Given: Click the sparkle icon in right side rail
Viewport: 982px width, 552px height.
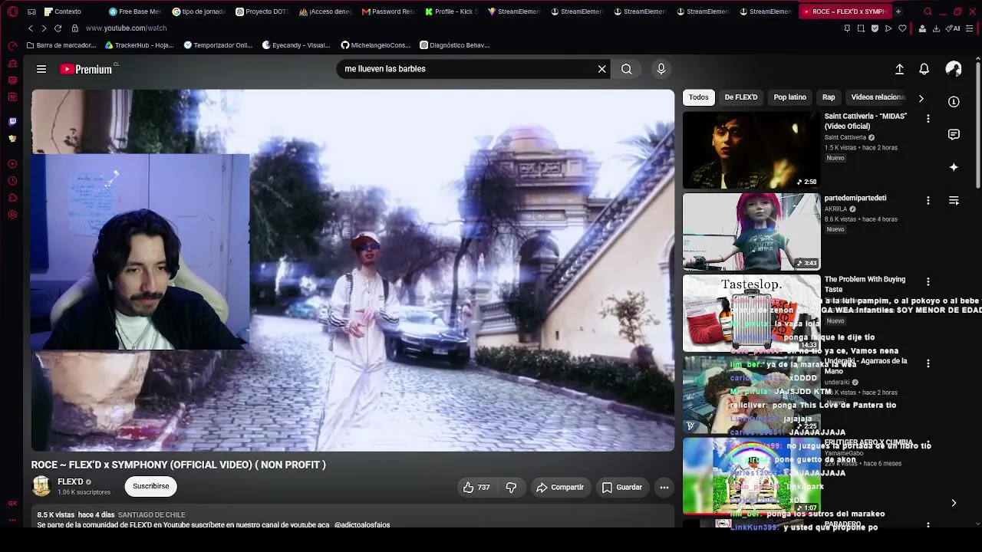Looking at the screenshot, I should pos(954,167).
